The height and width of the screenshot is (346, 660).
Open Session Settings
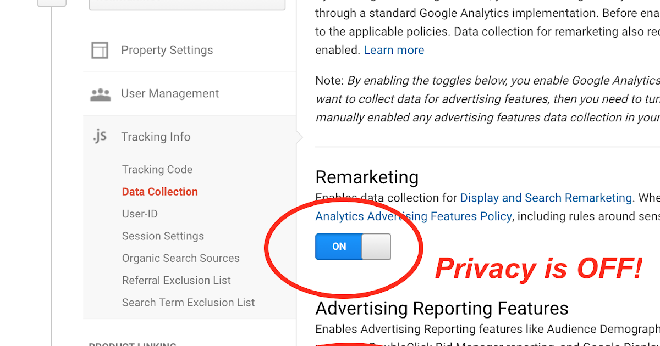[163, 236]
